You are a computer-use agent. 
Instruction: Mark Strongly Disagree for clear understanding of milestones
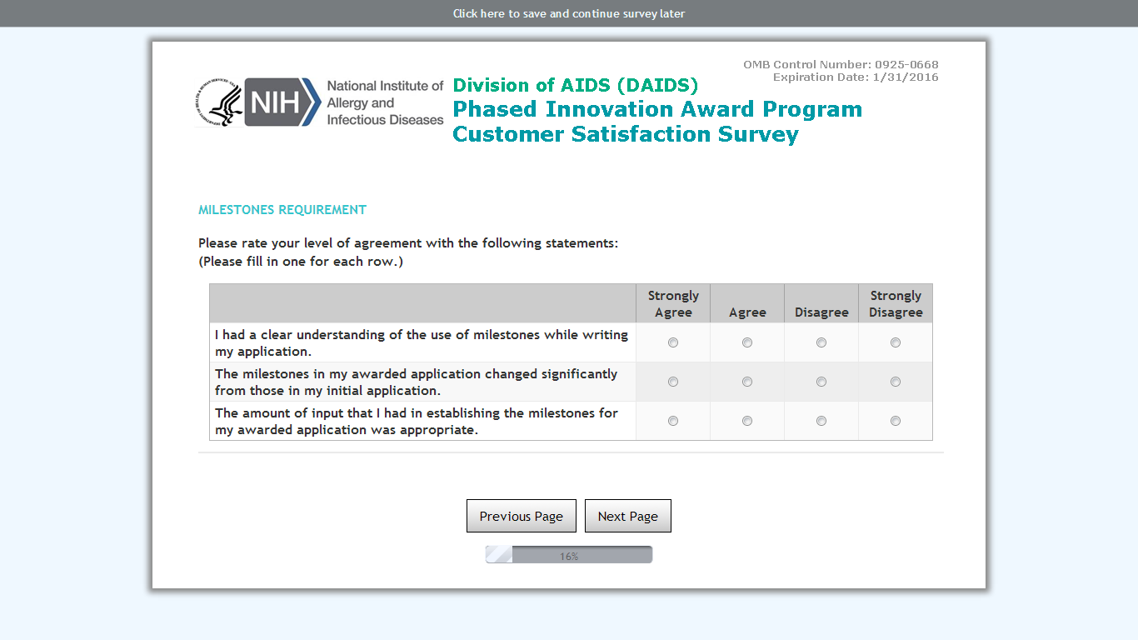[896, 342]
